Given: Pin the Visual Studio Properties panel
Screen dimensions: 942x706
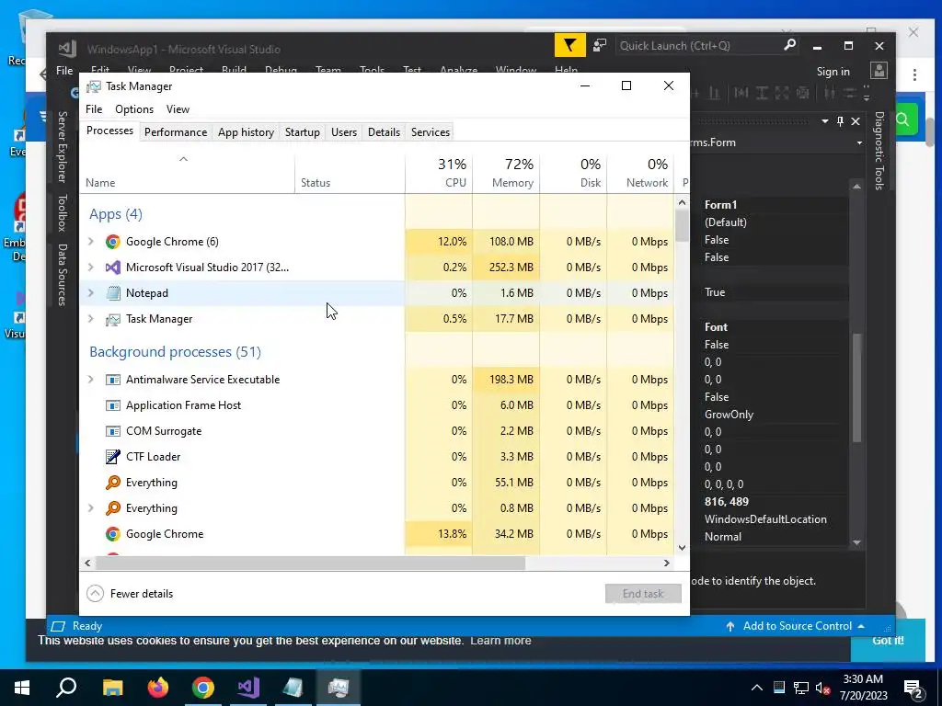Looking at the screenshot, I should (841, 121).
